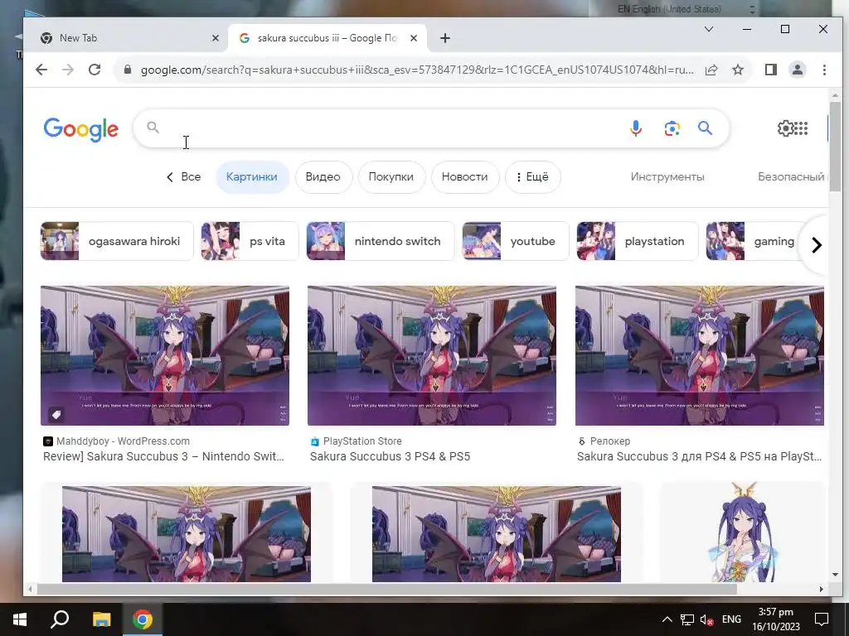Image resolution: width=849 pixels, height=636 pixels.
Task: Open the Релокер image result thumbnail
Action: coord(700,355)
